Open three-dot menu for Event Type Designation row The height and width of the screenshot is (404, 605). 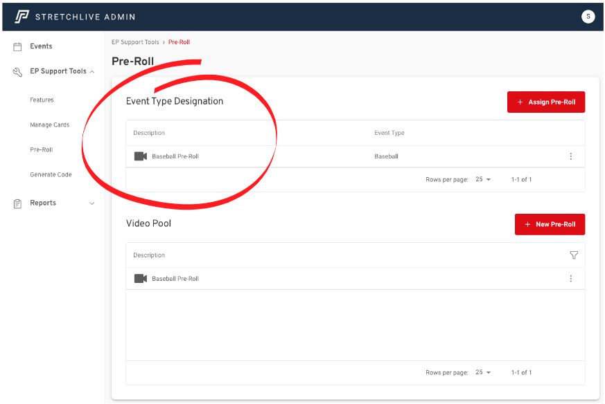point(570,156)
